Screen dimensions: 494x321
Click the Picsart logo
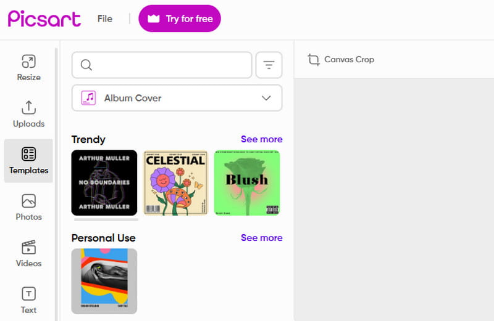click(x=44, y=18)
